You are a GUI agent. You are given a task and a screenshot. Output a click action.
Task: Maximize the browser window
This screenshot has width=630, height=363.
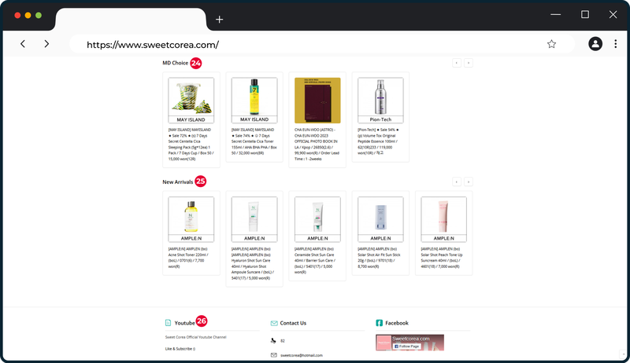click(585, 14)
